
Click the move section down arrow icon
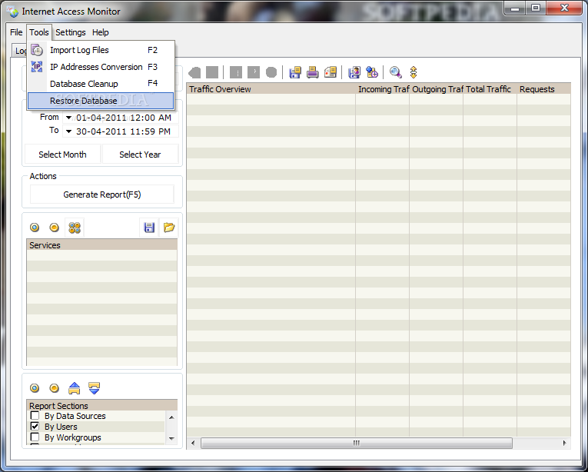pyautogui.click(x=94, y=388)
